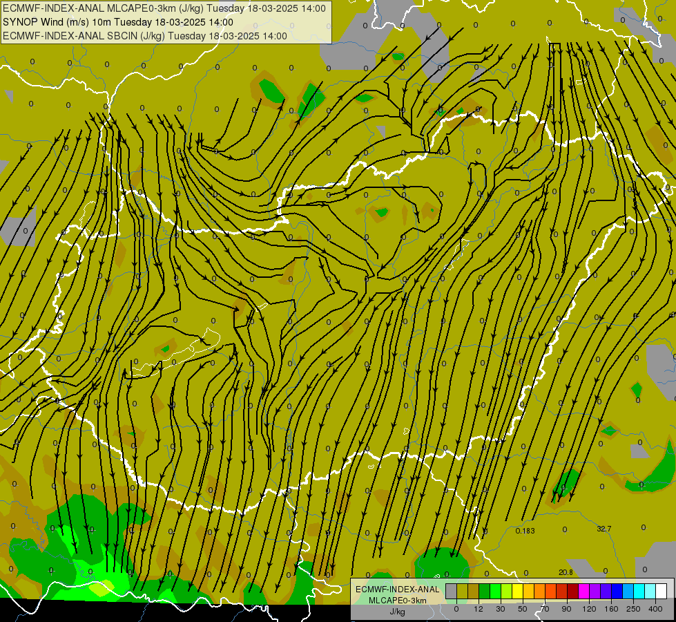Click the dark red swatch in legend

(573, 591)
